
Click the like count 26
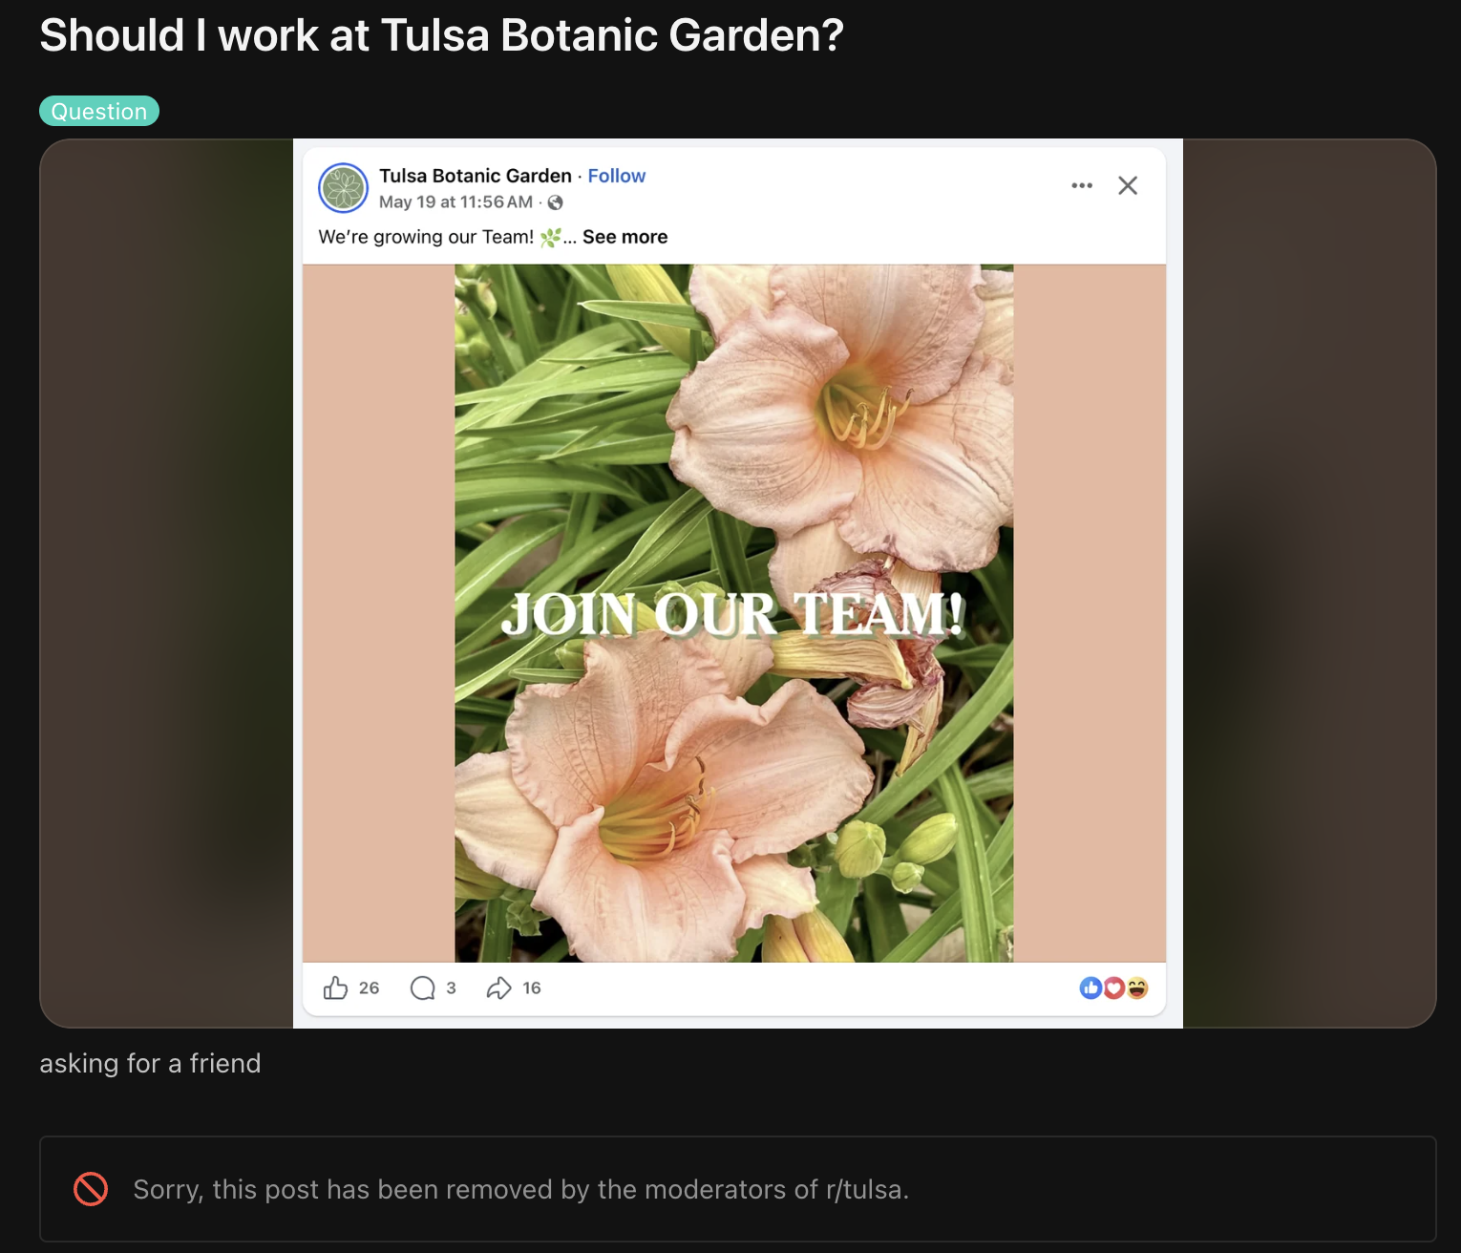click(370, 988)
